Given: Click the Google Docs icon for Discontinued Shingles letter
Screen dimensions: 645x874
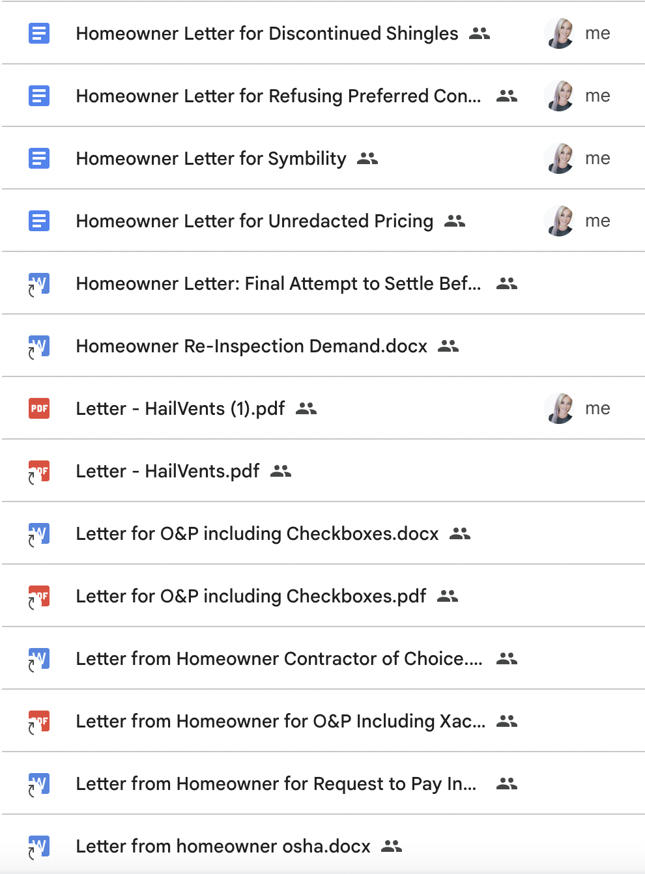Looking at the screenshot, I should pos(39,33).
